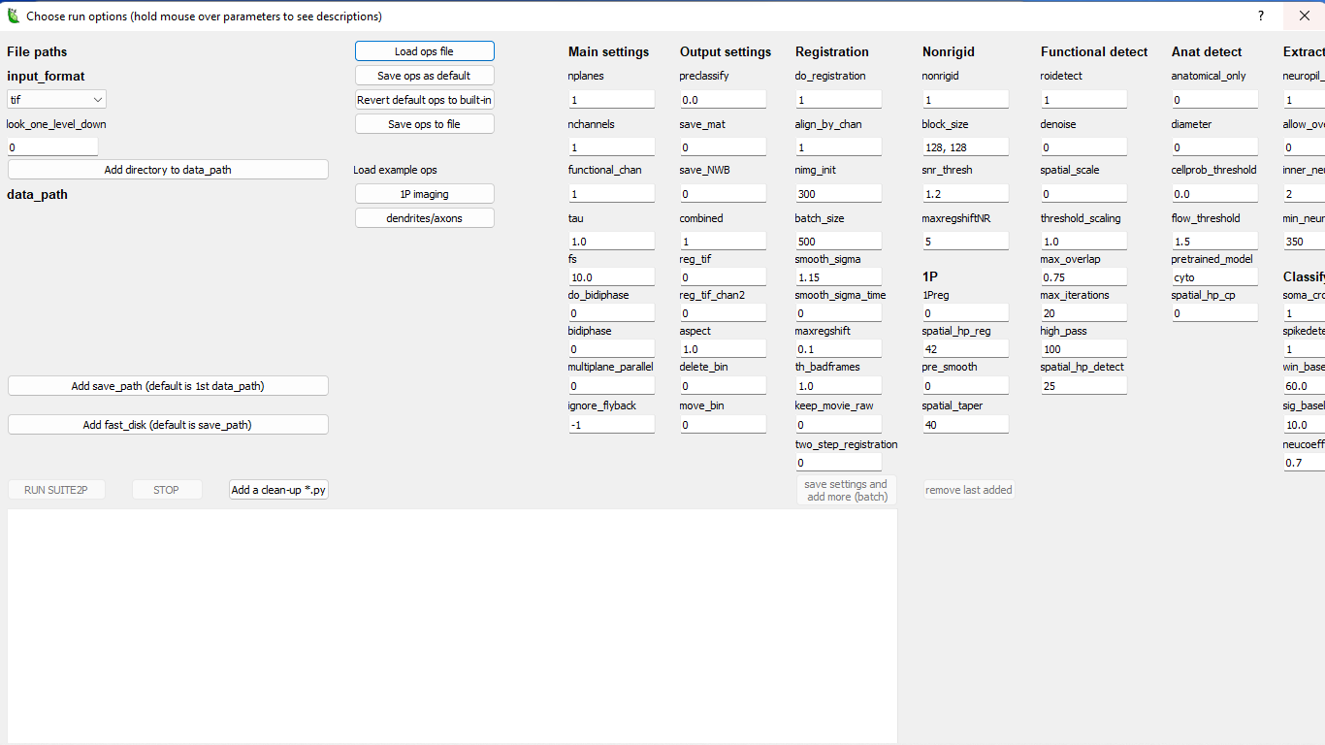Open help via the question mark icon
The width and height of the screenshot is (1325, 745).
[x=1260, y=16]
